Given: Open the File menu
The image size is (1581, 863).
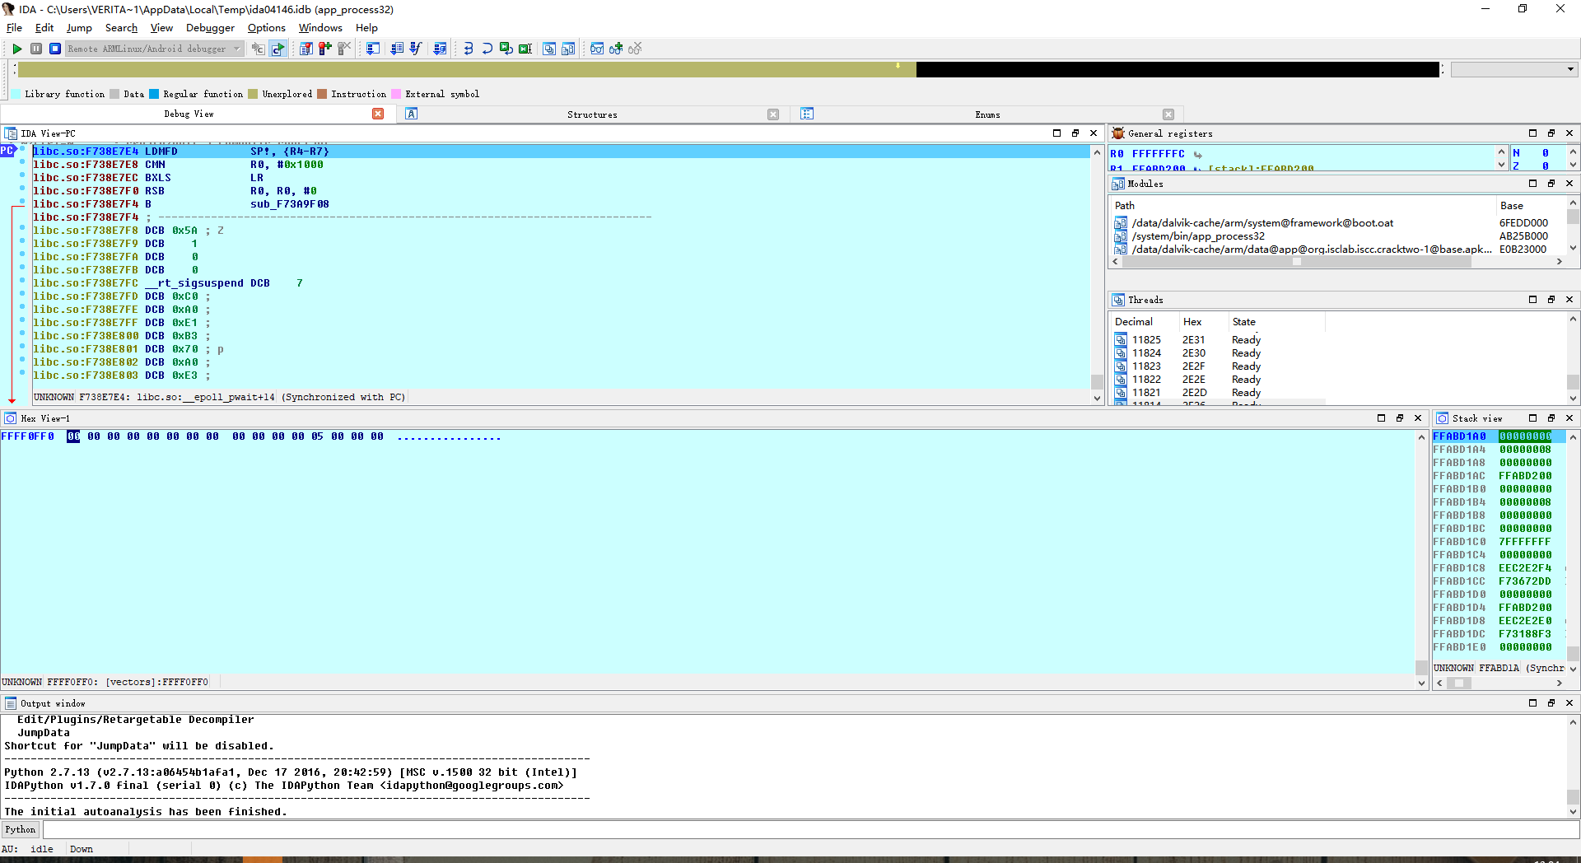Looking at the screenshot, I should pyautogui.click(x=14, y=28).
